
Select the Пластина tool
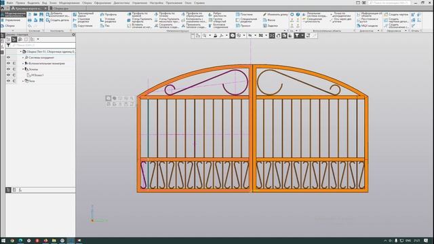coord(244,14)
